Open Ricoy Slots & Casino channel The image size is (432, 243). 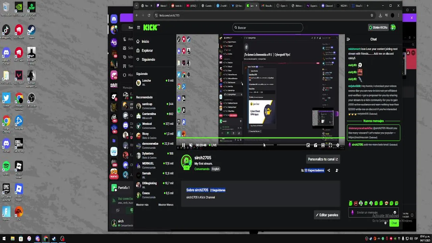(155, 136)
